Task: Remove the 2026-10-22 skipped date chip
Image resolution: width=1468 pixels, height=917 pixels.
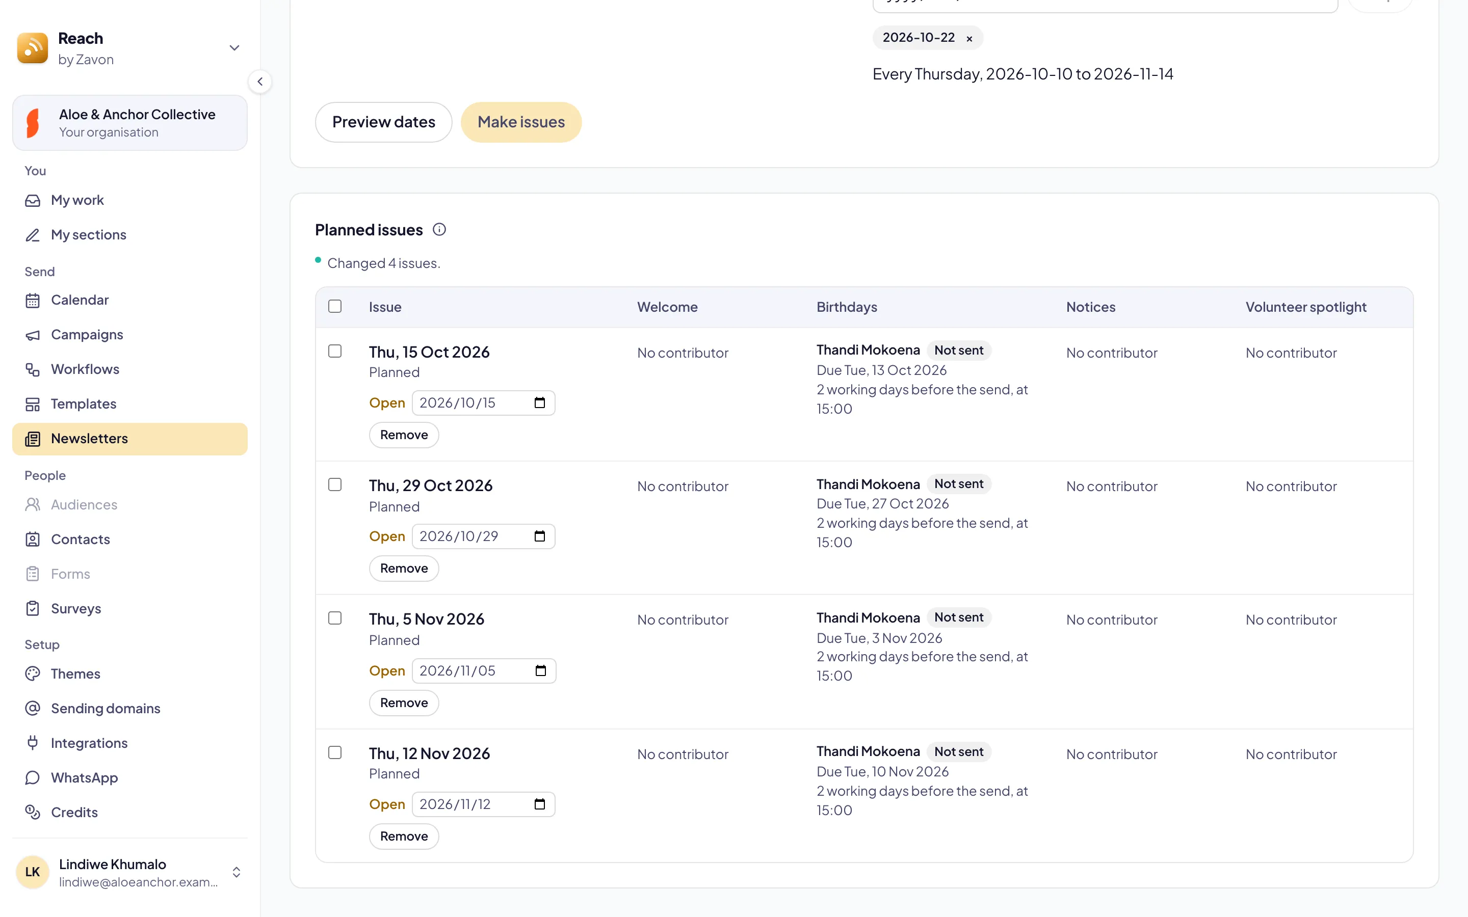Action: [969, 39]
